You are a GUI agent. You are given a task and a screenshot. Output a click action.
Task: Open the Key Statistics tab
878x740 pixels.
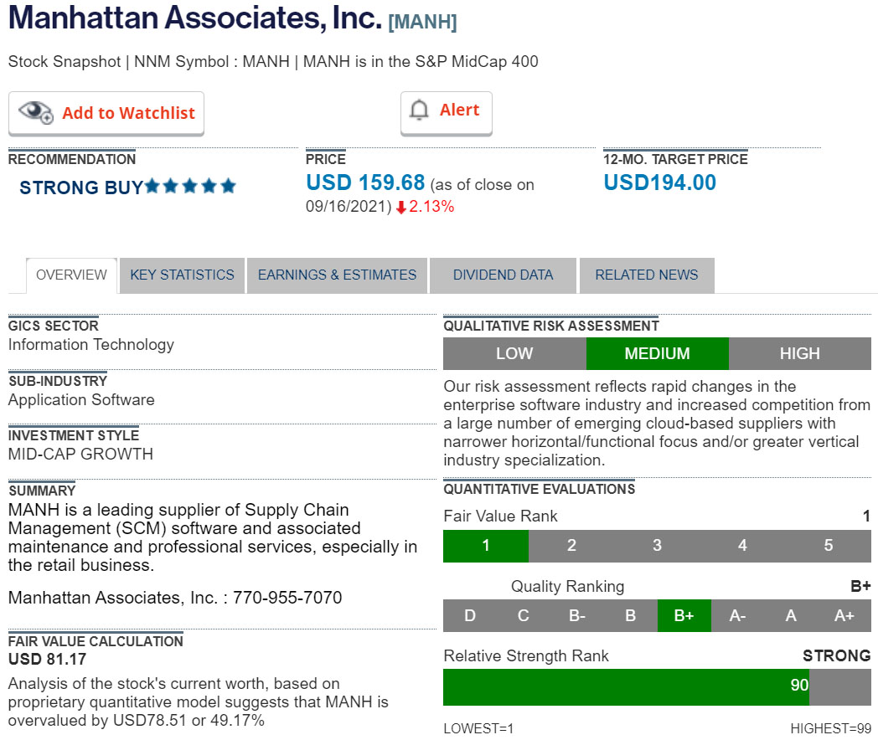[x=182, y=275]
